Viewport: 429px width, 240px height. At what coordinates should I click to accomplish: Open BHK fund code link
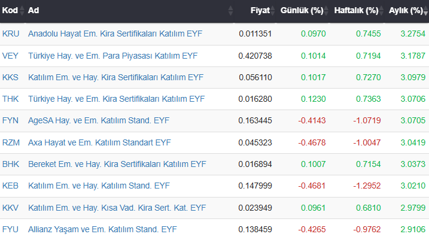click(11, 164)
